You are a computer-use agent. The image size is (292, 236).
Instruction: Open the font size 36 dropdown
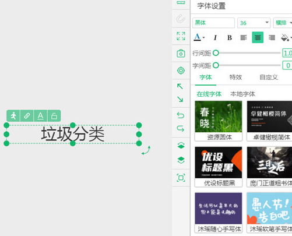[267, 23]
